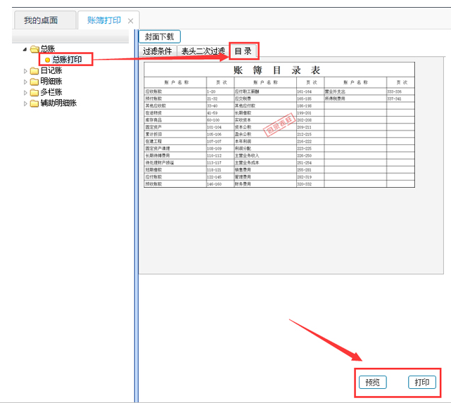Expand the 辅助明细账 tree node
451x403 pixels.
point(25,103)
